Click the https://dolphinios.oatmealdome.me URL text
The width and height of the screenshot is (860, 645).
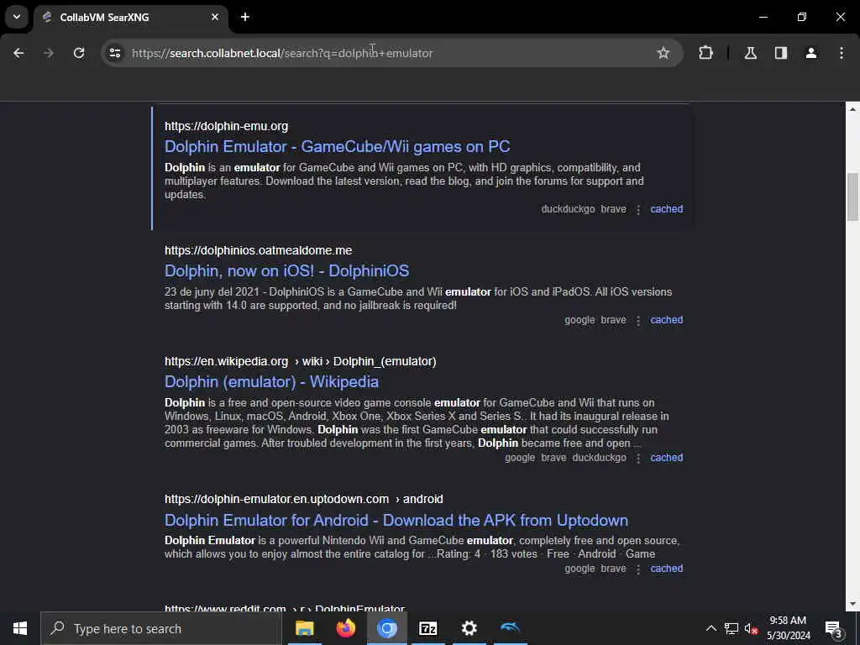coord(259,250)
